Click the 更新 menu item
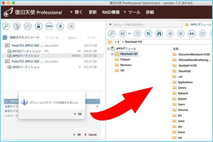This screenshot has width=213, height=142. coord(93,12)
